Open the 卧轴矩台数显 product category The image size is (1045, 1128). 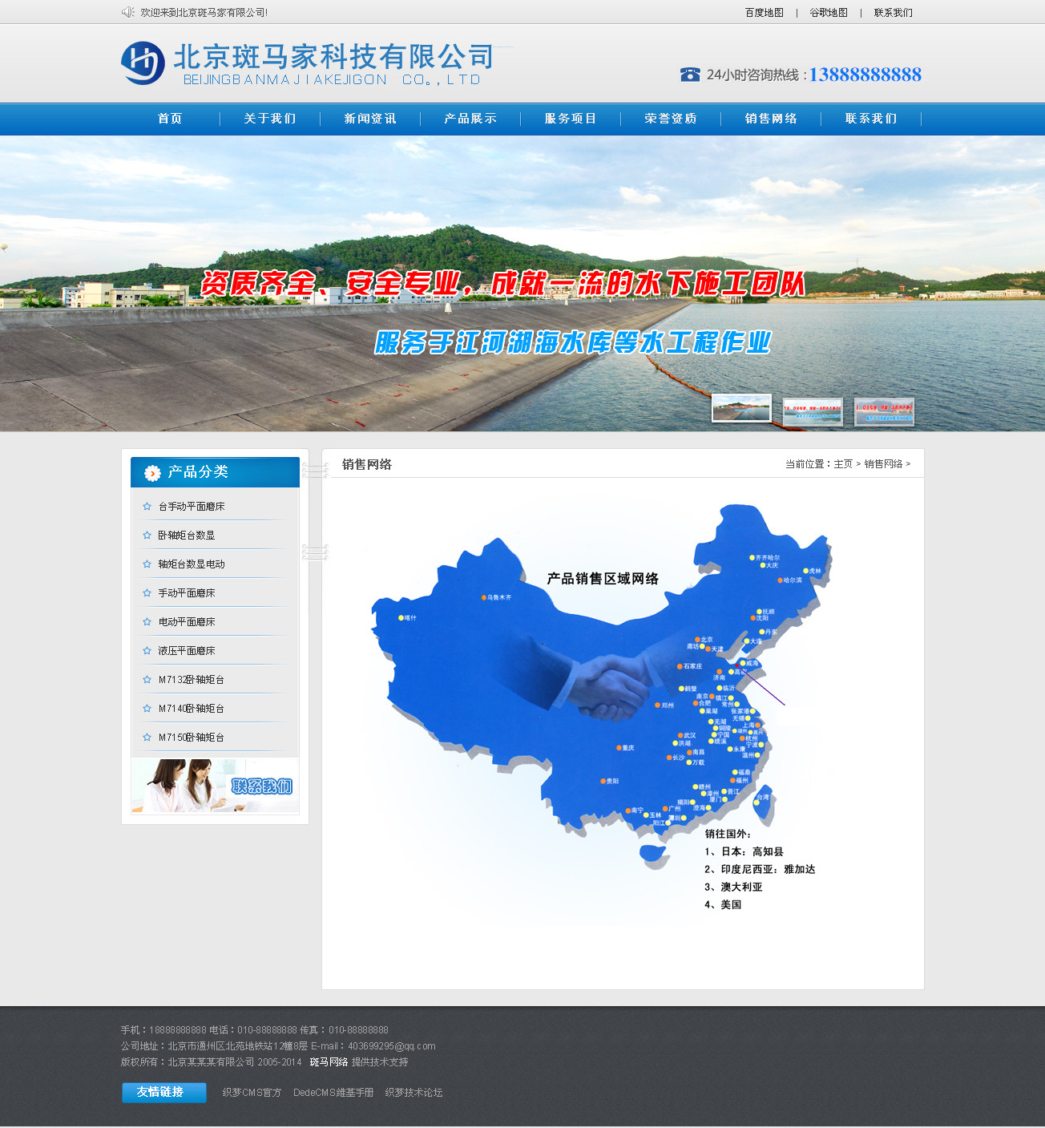[x=186, y=536]
